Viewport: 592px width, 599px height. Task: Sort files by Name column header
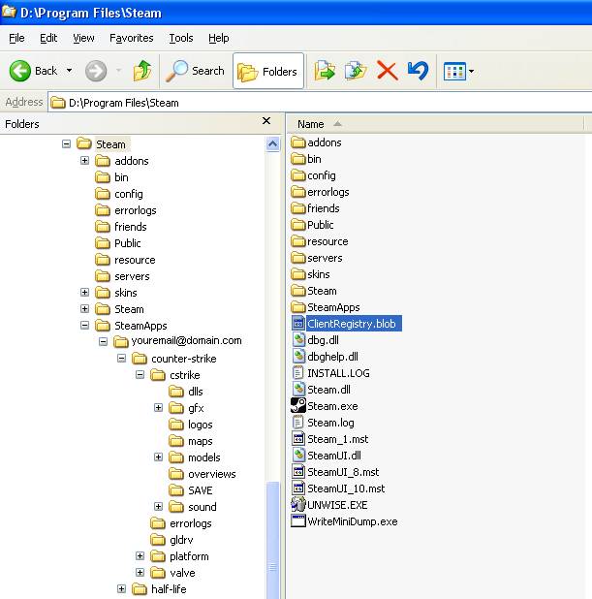click(x=435, y=124)
